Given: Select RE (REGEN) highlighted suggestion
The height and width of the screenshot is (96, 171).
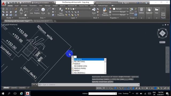Looking at the screenshot, I should point(88,59).
